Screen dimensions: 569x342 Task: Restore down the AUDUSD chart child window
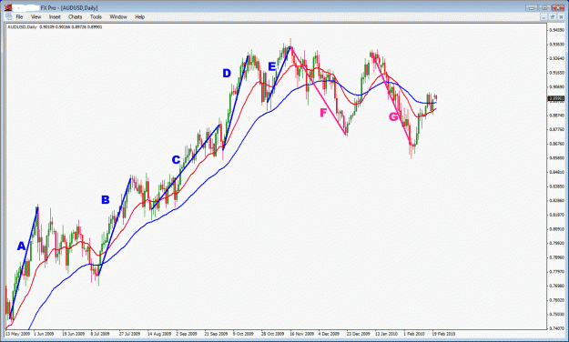(x=553, y=17)
